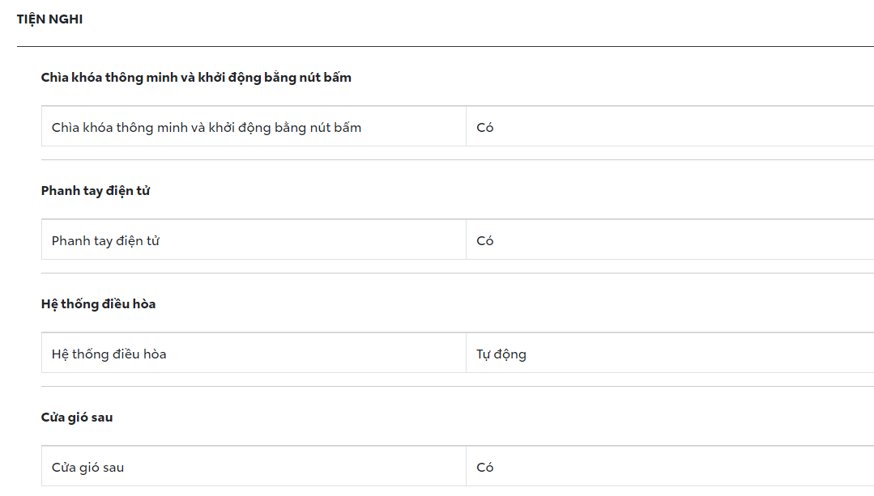Click the Tự động value cell
The image size is (874, 496).
coord(501,354)
